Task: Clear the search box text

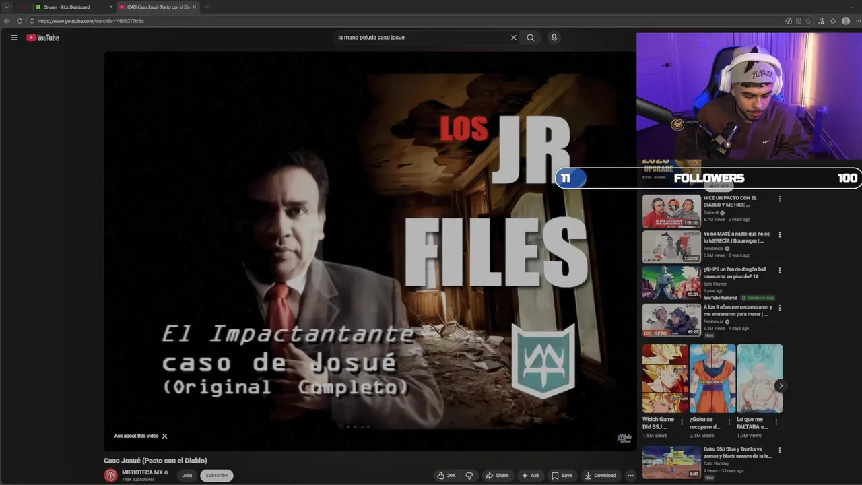Action: pyautogui.click(x=513, y=38)
